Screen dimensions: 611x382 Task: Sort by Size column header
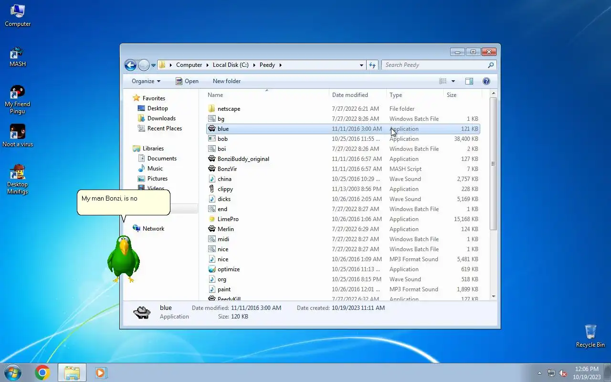coord(462,95)
